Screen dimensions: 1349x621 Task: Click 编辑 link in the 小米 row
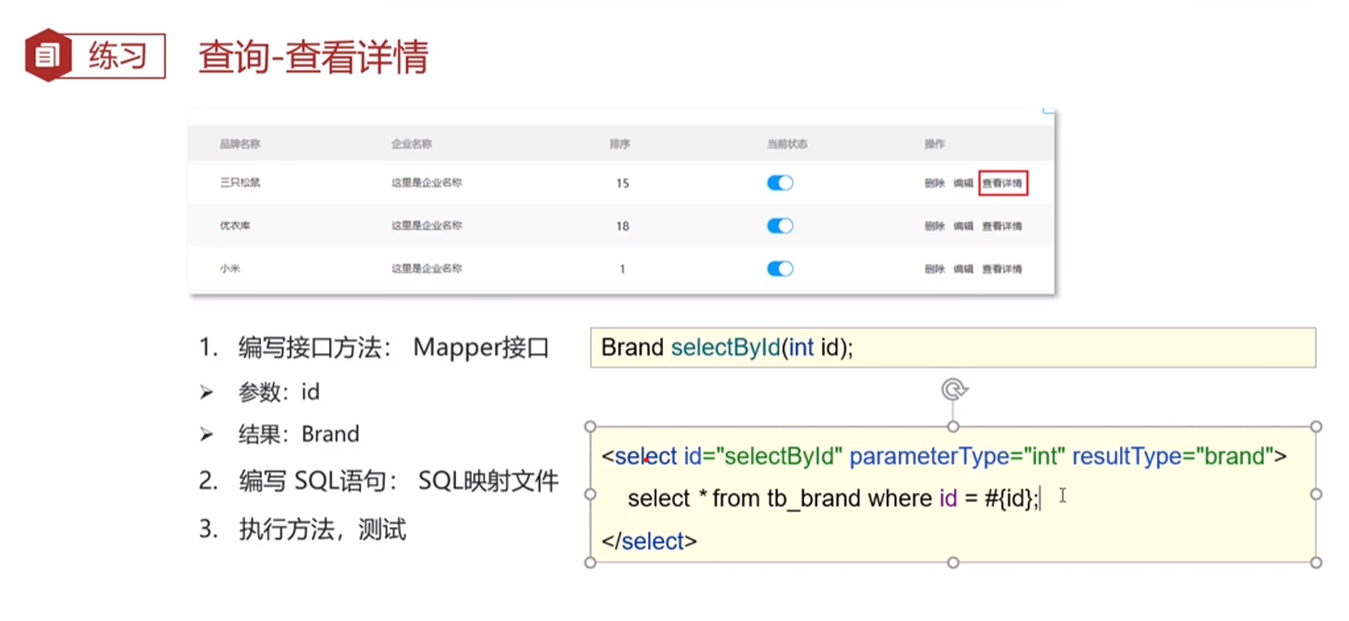tap(963, 269)
